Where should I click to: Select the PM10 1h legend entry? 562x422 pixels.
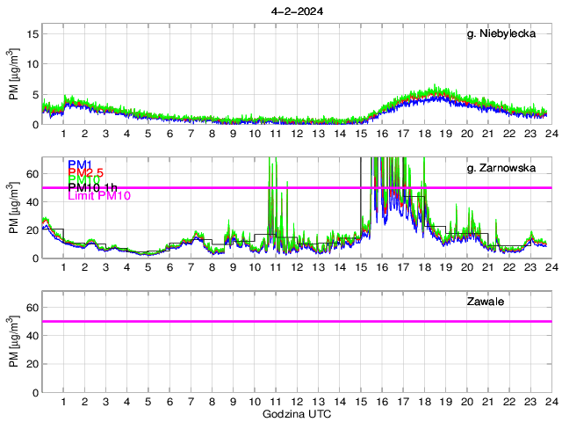click(92, 188)
